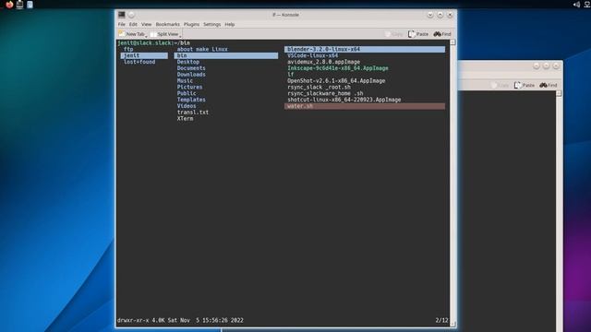Select the lost+found directory
Image resolution: width=591 pixels, height=332 pixels.
139,62
